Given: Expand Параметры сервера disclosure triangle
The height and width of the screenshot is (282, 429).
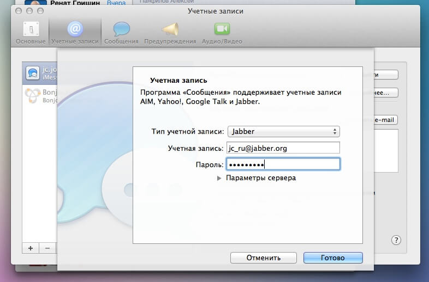Looking at the screenshot, I should pyautogui.click(x=219, y=178).
